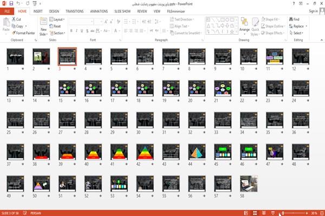325x216 pixels.
Task: Switch to Normal view in the status bar
Action: (x=246, y=213)
